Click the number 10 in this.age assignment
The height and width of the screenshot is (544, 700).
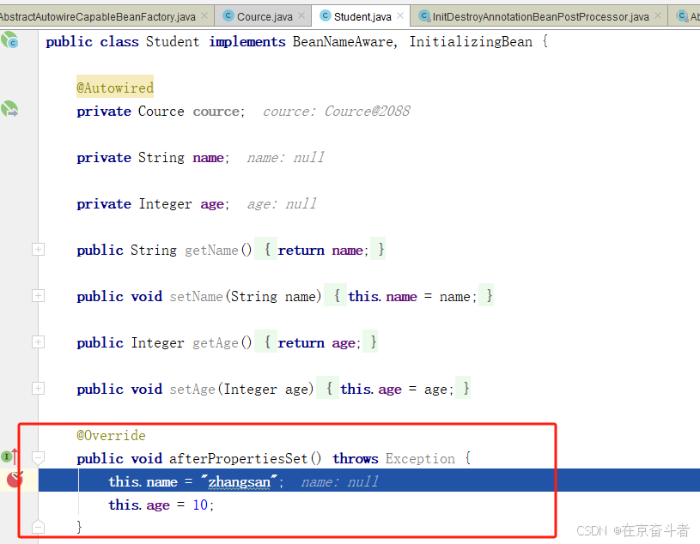pyautogui.click(x=200, y=505)
